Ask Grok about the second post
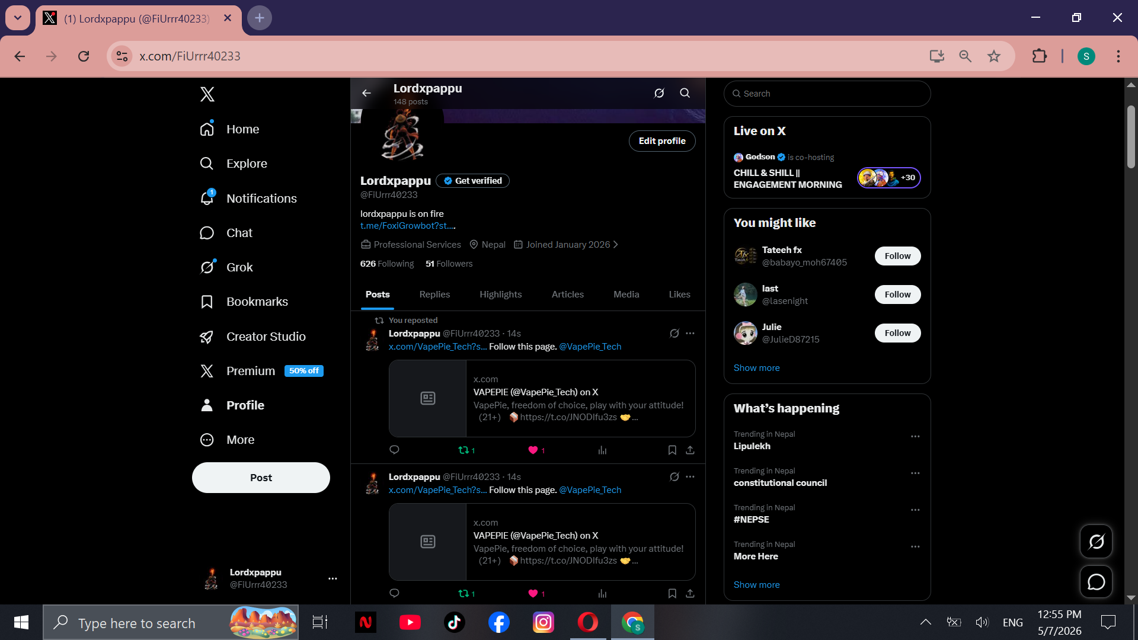The height and width of the screenshot is (640, 1138). tap(675, 477)
